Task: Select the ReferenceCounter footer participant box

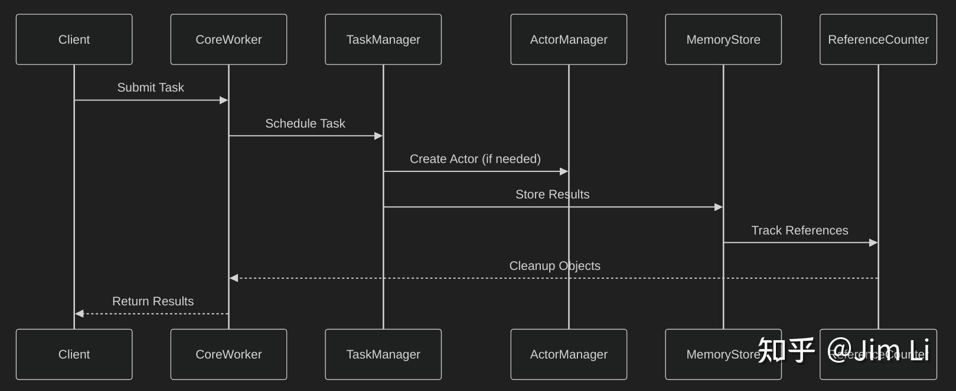Action: click(878, 370)
